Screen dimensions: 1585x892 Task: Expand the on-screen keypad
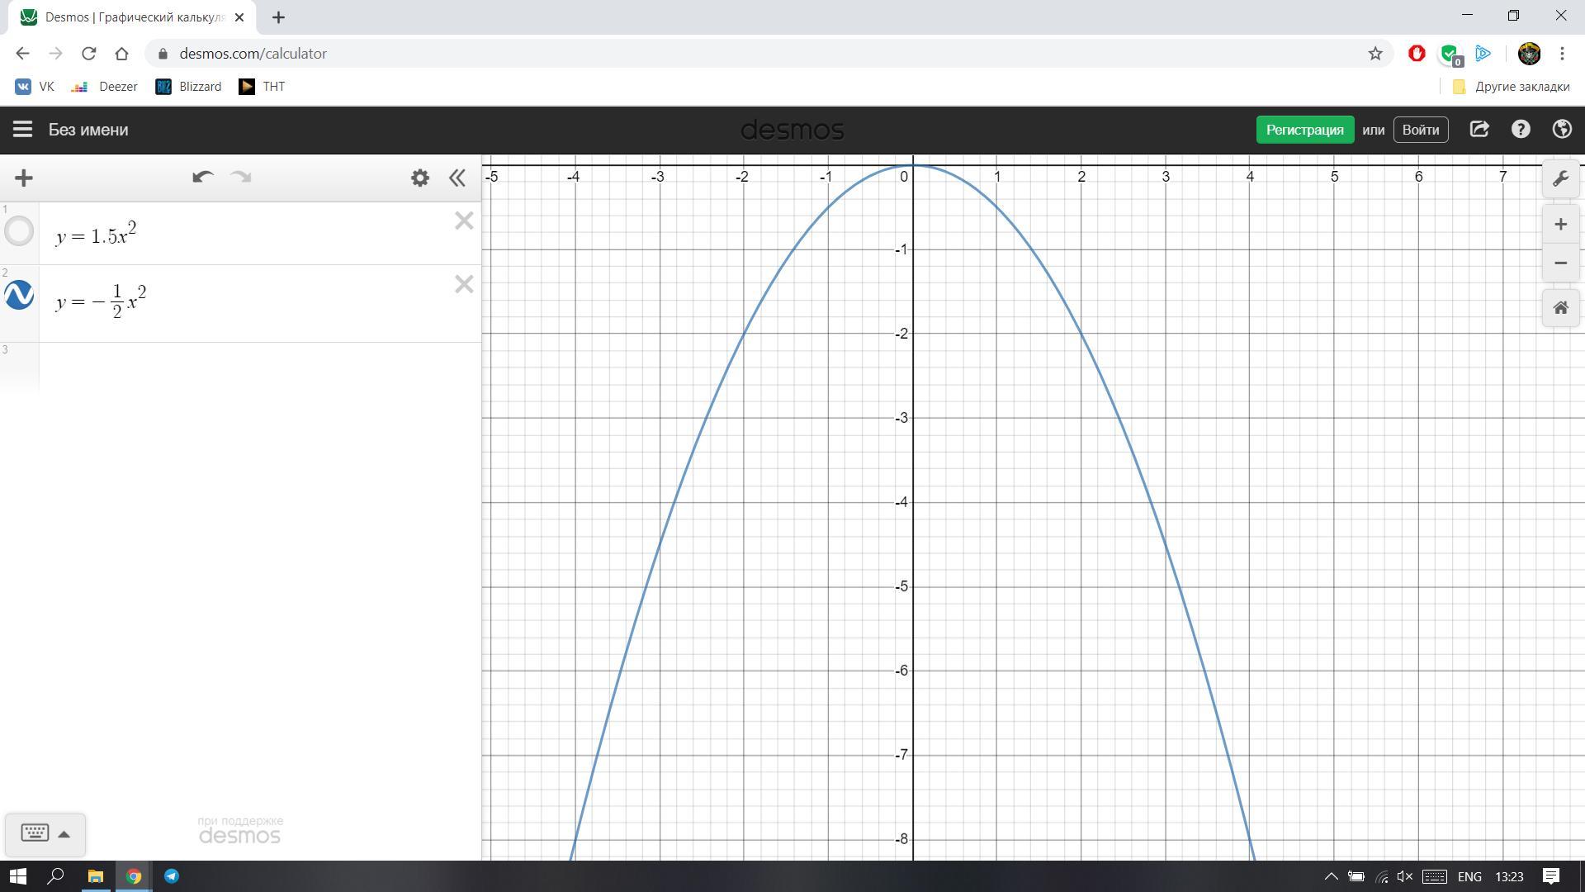[45, 833]
